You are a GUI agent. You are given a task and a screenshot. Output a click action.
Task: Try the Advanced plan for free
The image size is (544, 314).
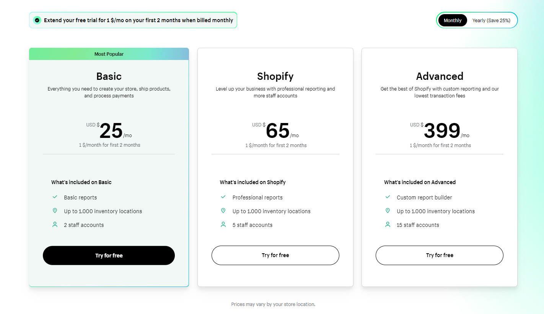point(440,255)
